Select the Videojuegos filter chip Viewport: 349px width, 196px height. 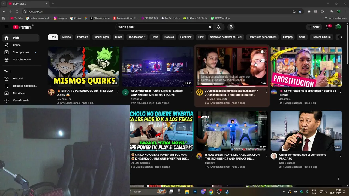point(101,37)
